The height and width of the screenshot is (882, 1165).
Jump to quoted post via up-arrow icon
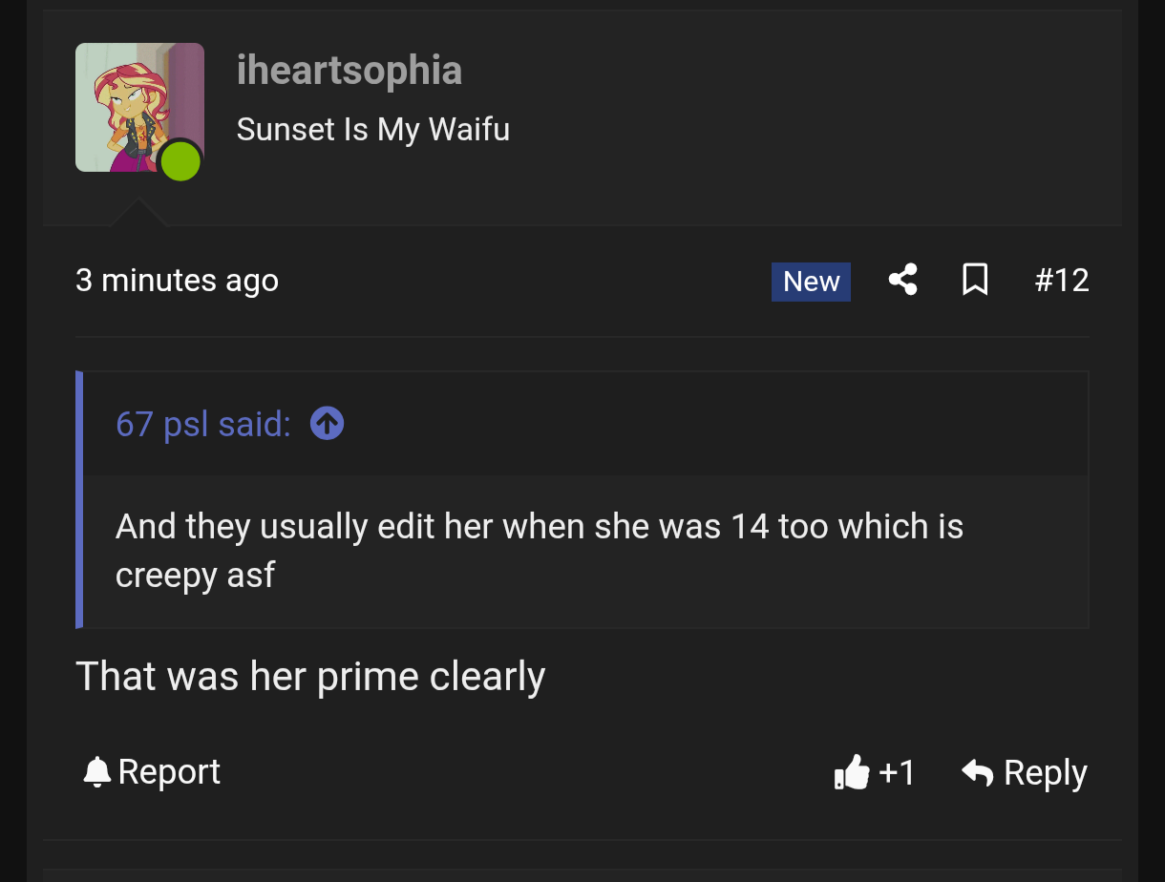327,423
